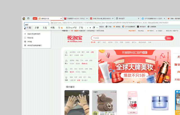Click the 爱淘宝 ai.Taobao.com logo
This screenshot has height=115, width=180.
75,39
